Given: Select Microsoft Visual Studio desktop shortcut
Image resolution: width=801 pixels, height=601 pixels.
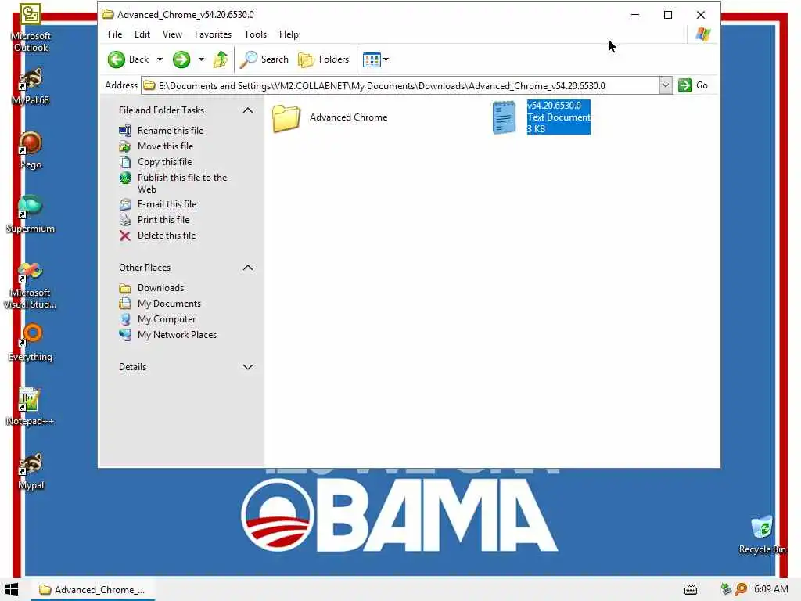Looking at the screenshot, I should tap(31, 285).
